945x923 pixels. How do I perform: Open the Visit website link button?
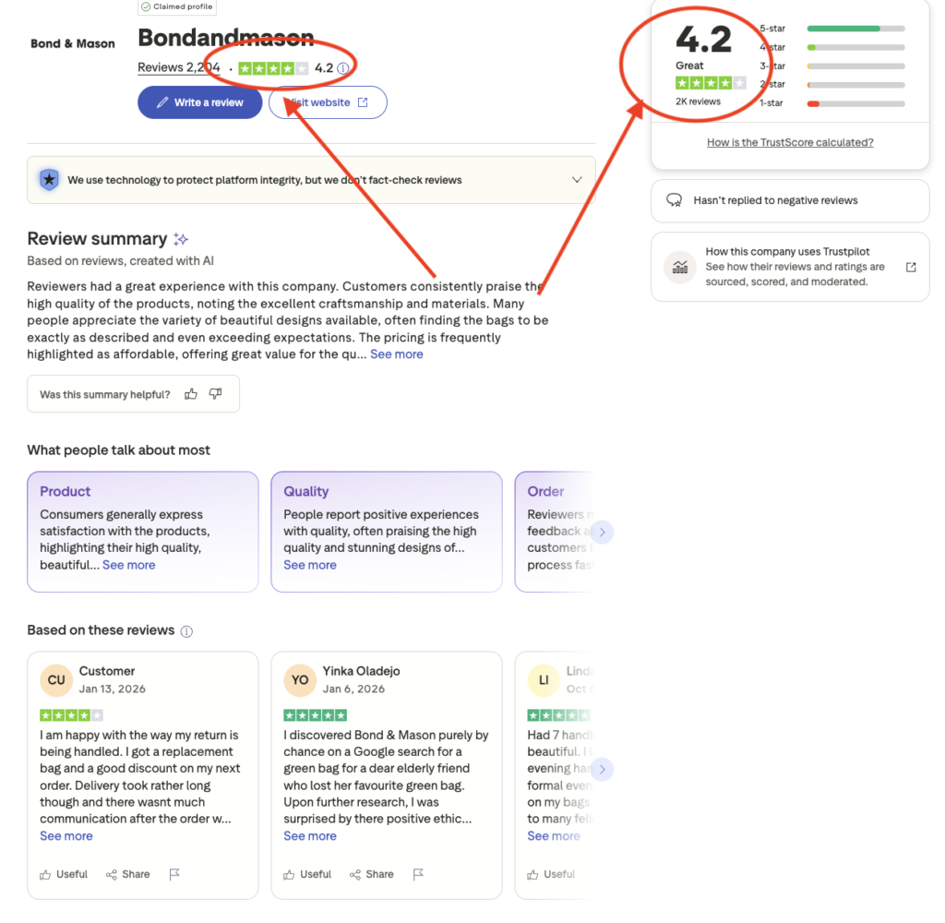(328, 102)
